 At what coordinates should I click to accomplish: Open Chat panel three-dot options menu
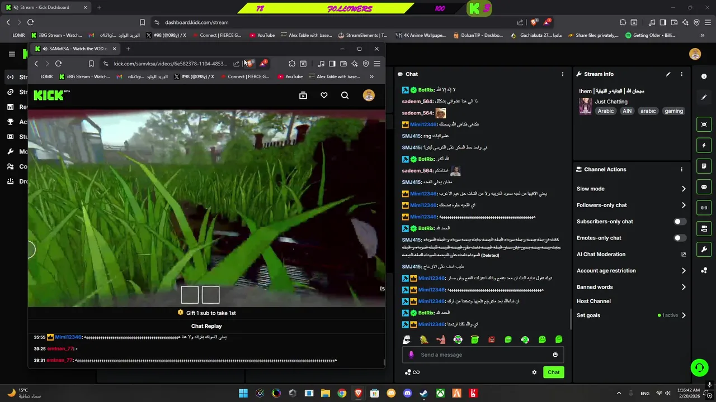[563, 74]
